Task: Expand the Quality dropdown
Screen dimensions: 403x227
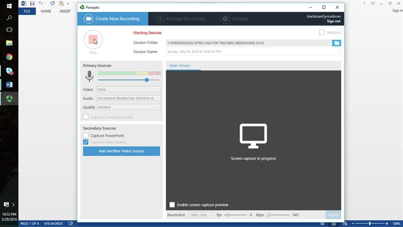Action: (x=129, y=107)
